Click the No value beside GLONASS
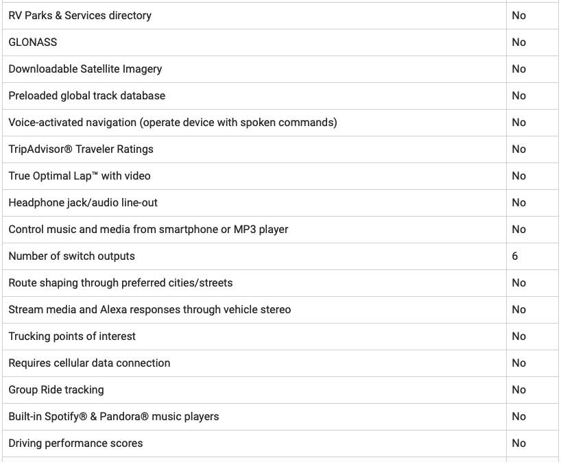Image resolution: width=561 pixels, height=462 pixels. click(x=518, y=42)
